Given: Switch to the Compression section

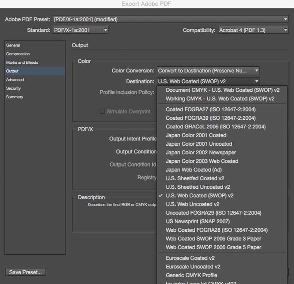Looking at the screenshot, I should coord(35,54).
